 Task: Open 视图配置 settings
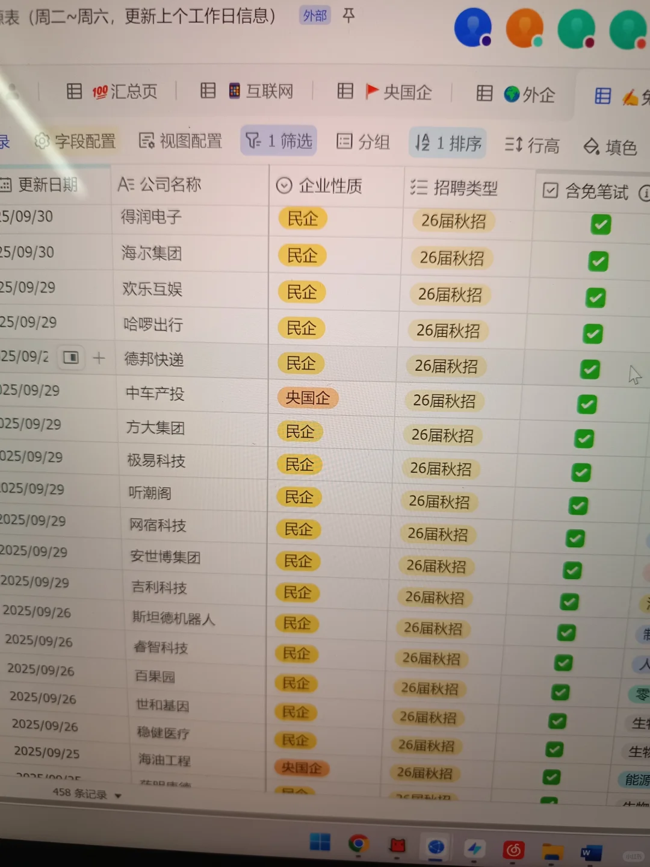tap(180, 141)
